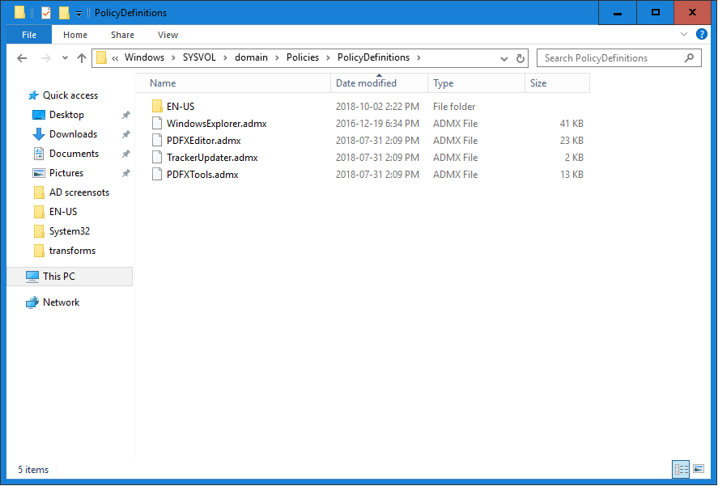The width and height of the screenshot is (718, 486).
Task: Expand the ribbon with the chevron
Action: (x=685, y=35)
